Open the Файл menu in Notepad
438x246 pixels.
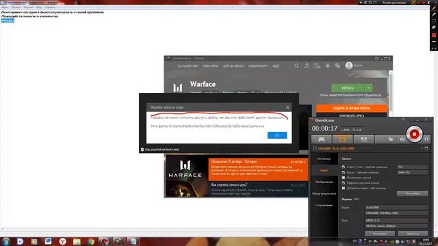[x=5, y=8]
